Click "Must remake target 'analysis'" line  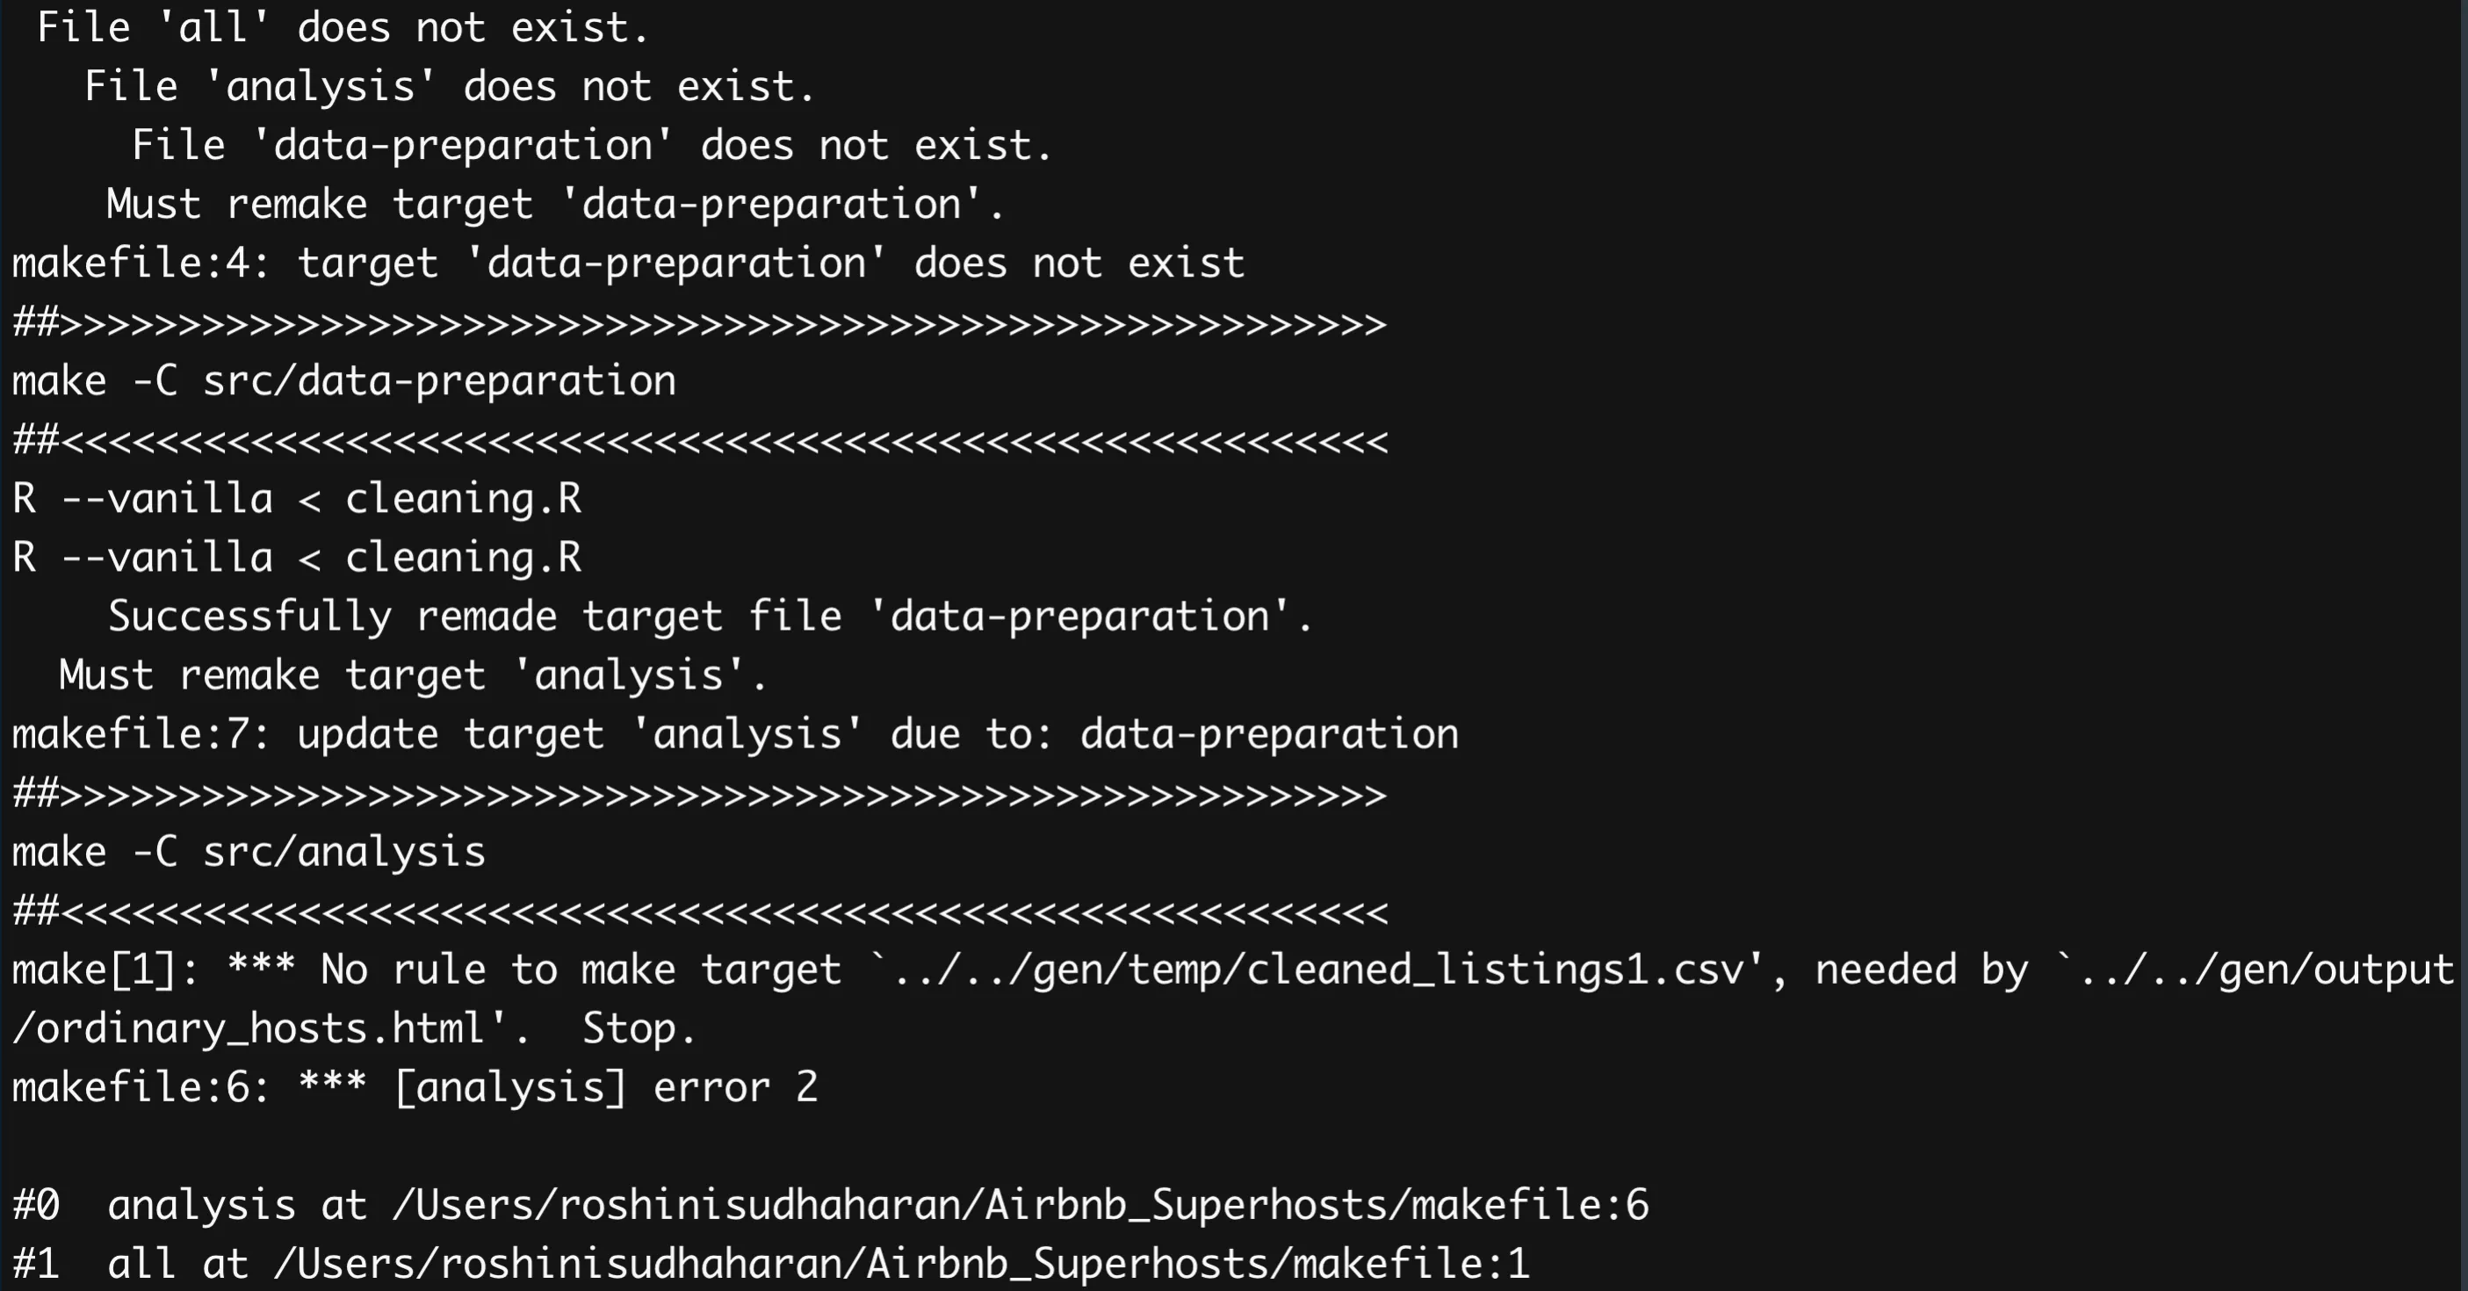(x=412, y=676)
